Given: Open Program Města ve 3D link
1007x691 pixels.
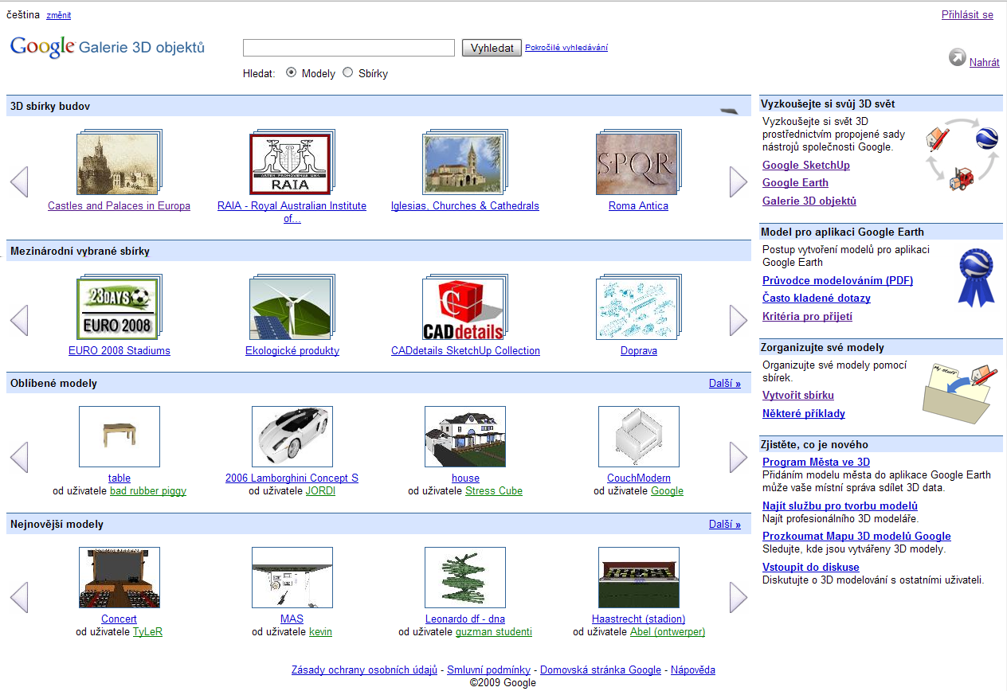Looking at the screenshot, I should point(816,462).
